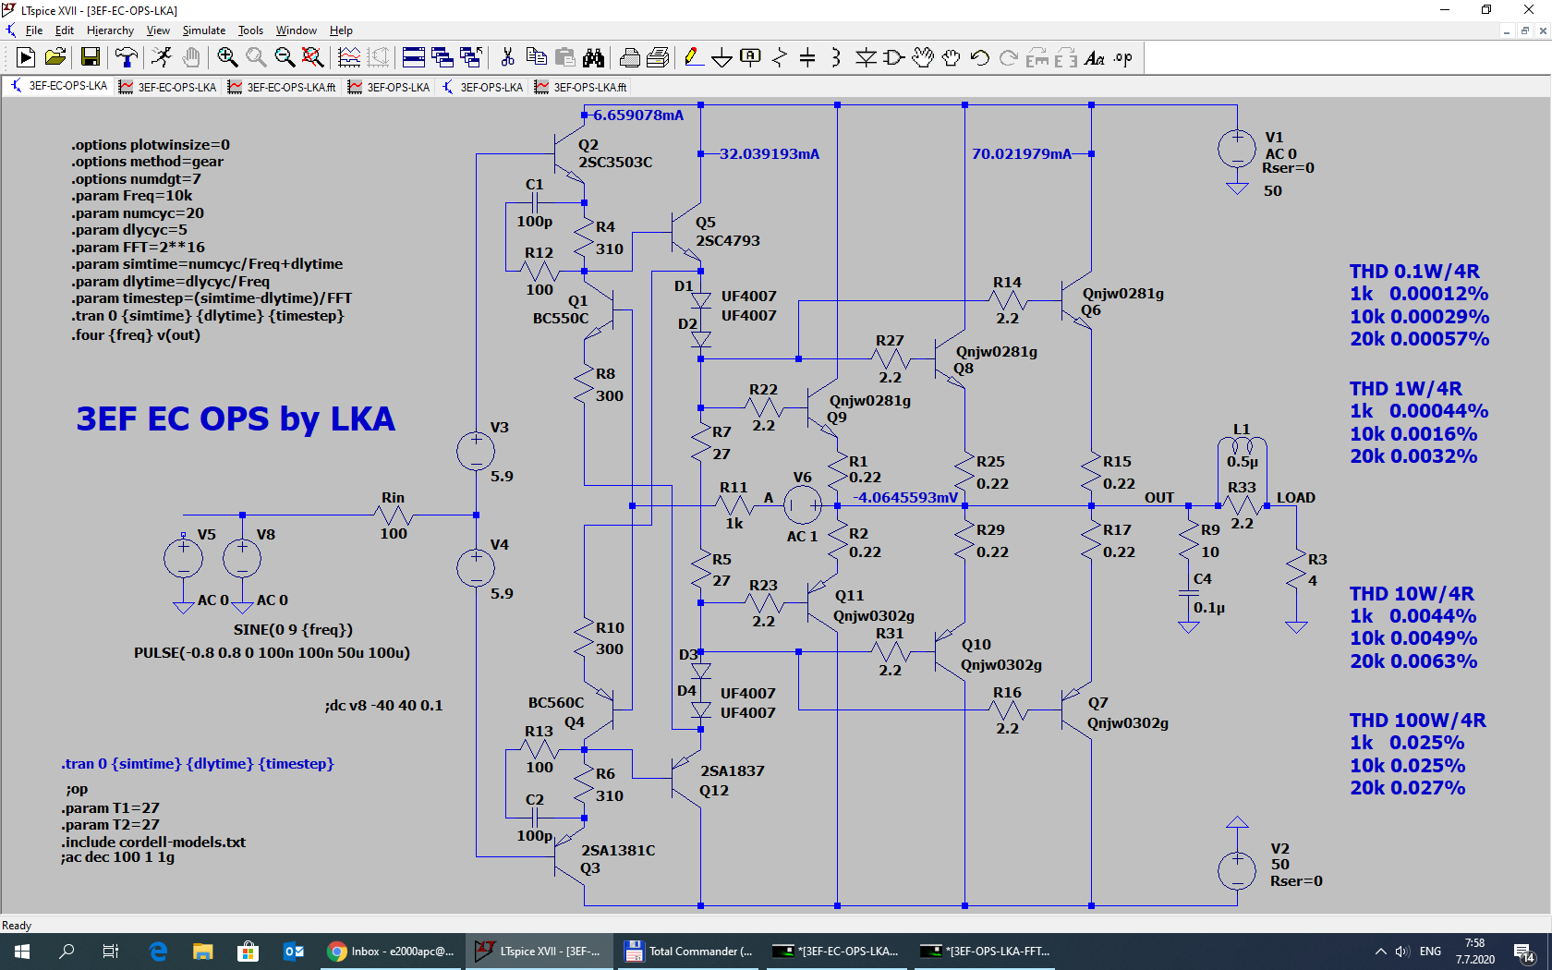Click the Print icon
The image size is (1552, 970).
tap(630, 58)
